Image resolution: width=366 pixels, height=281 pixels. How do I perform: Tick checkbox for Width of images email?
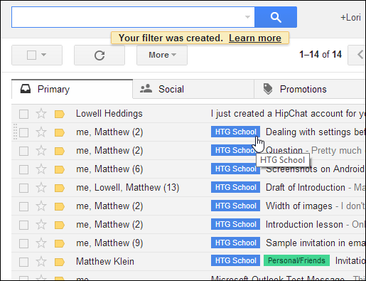(23, 206)
